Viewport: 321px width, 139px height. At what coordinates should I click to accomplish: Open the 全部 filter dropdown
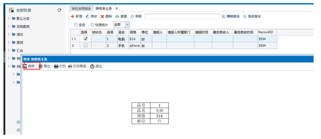[128, 25]
